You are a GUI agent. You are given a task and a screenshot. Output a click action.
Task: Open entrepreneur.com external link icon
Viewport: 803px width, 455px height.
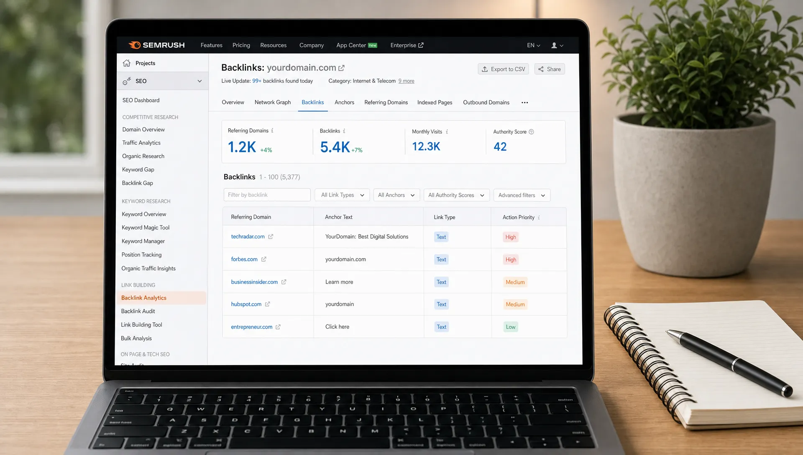click(278, 327)
